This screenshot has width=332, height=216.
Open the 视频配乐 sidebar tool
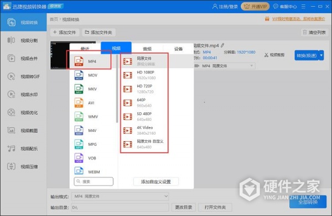tap(23, 148)
